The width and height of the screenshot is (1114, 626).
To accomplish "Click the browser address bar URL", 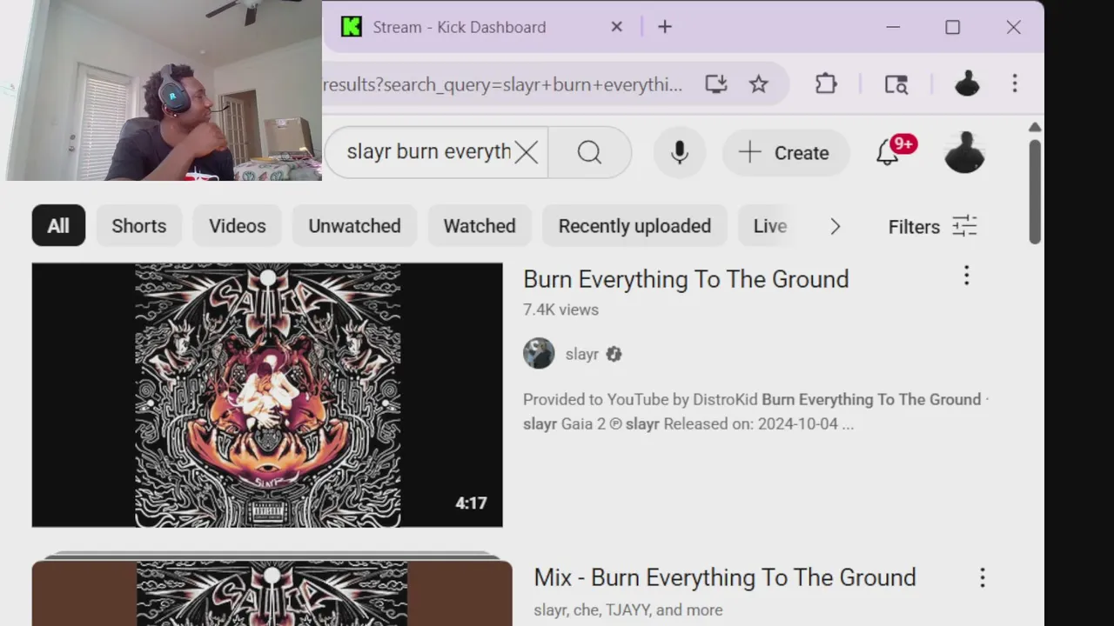I will tap(503, 84).
